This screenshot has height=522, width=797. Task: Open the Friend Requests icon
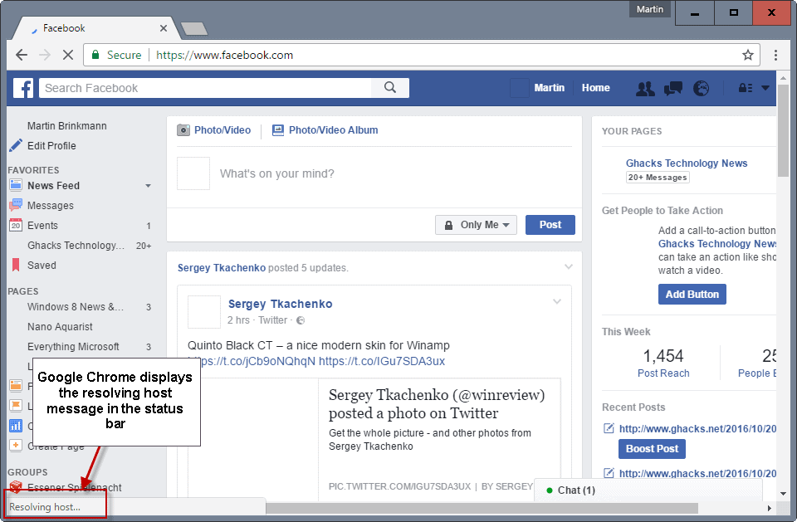(x=644, y=88)
